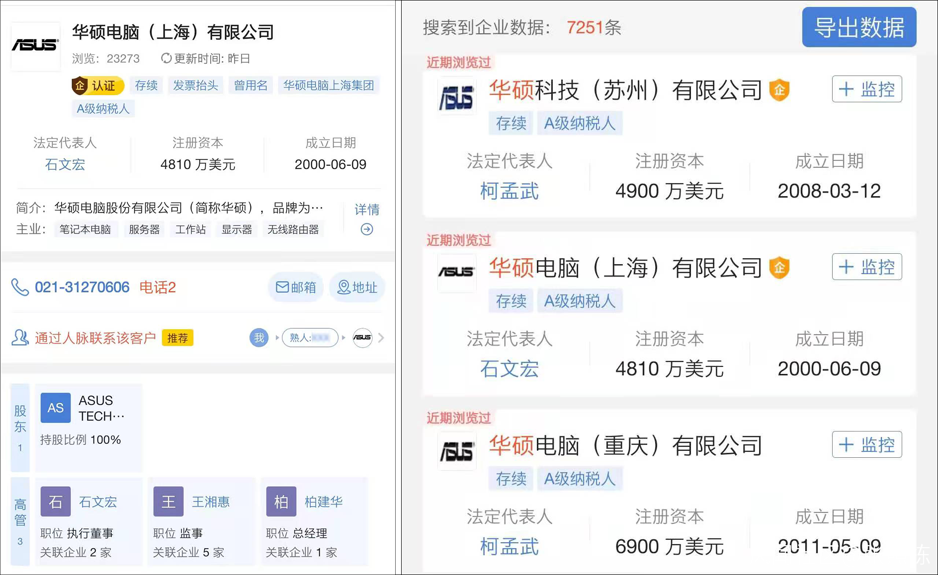
Task: Open 华硕电脑（上海）有限公司 result title
Action: pos(625,268)
